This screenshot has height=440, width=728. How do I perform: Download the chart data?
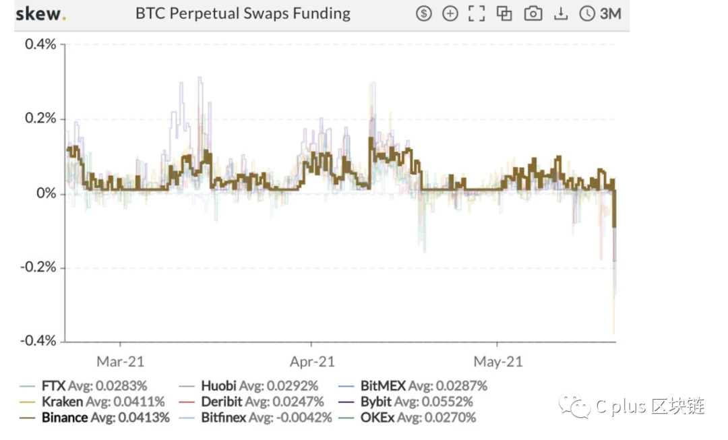click(561, 13)
